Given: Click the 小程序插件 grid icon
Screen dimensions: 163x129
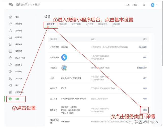Looking at the screenshot, I should pos(10,92).
